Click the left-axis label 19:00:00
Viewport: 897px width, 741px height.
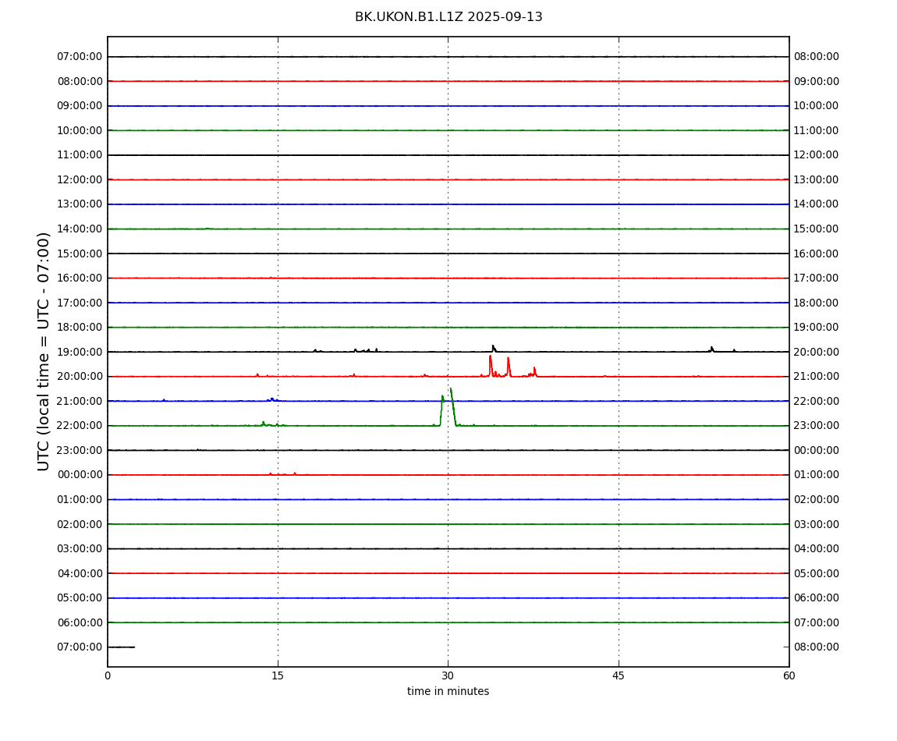80,352
